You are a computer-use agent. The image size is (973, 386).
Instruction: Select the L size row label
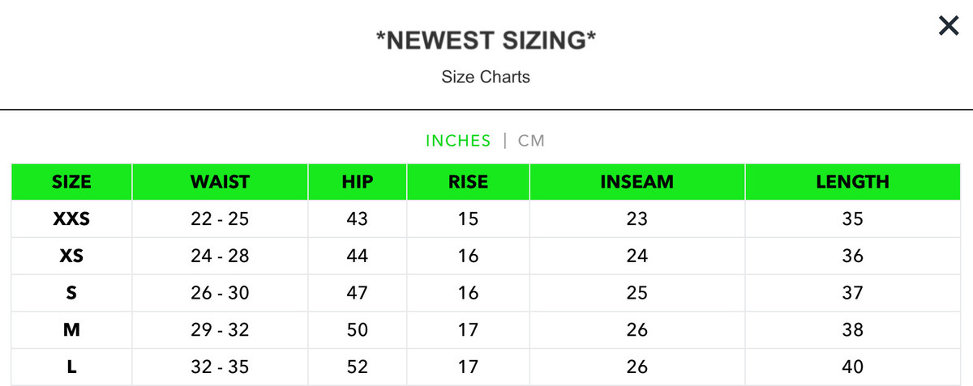[x=71, y=367]
